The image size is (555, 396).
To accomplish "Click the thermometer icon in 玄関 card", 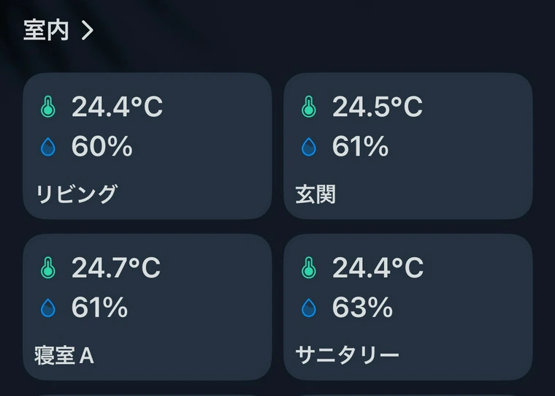I will coord(309,108).
